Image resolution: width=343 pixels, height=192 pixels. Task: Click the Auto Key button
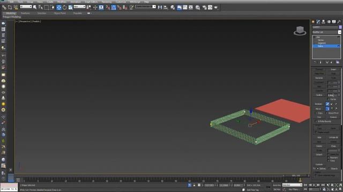tap(277, 185)
